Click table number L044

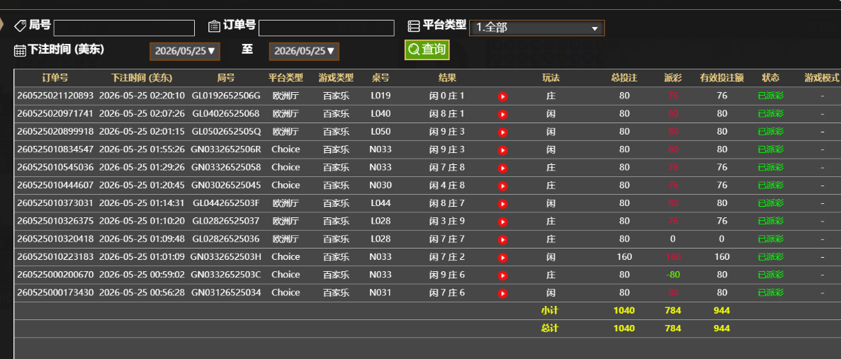380,203
